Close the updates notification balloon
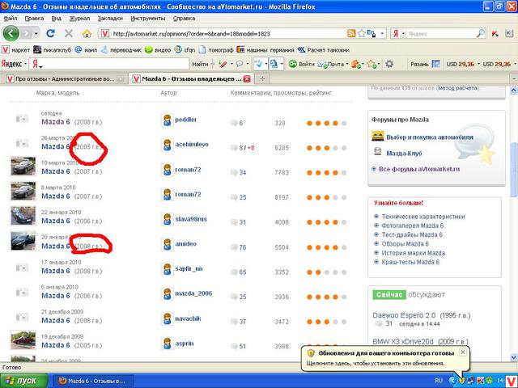 coord(463,352)
